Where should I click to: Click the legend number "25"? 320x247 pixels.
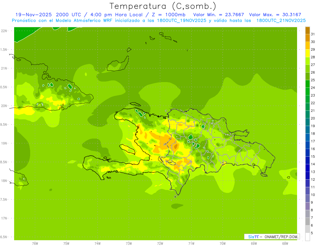(x=313, y=80)
